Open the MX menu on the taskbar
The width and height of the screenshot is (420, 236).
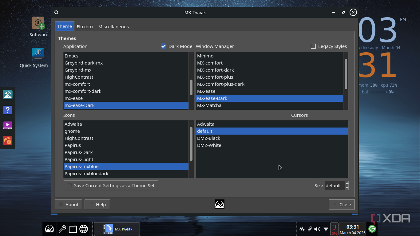tap(50, 229)
